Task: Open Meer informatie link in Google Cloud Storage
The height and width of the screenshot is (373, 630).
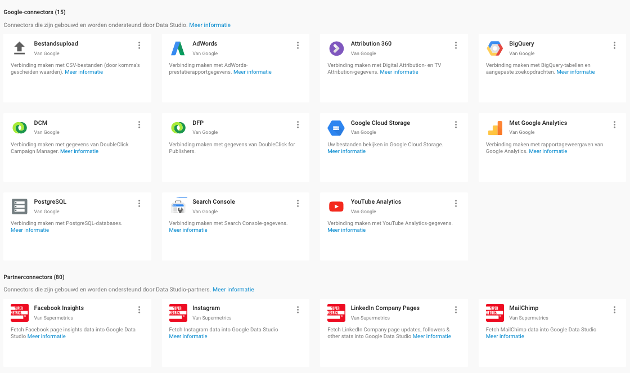Action: (x=346, y=151)
